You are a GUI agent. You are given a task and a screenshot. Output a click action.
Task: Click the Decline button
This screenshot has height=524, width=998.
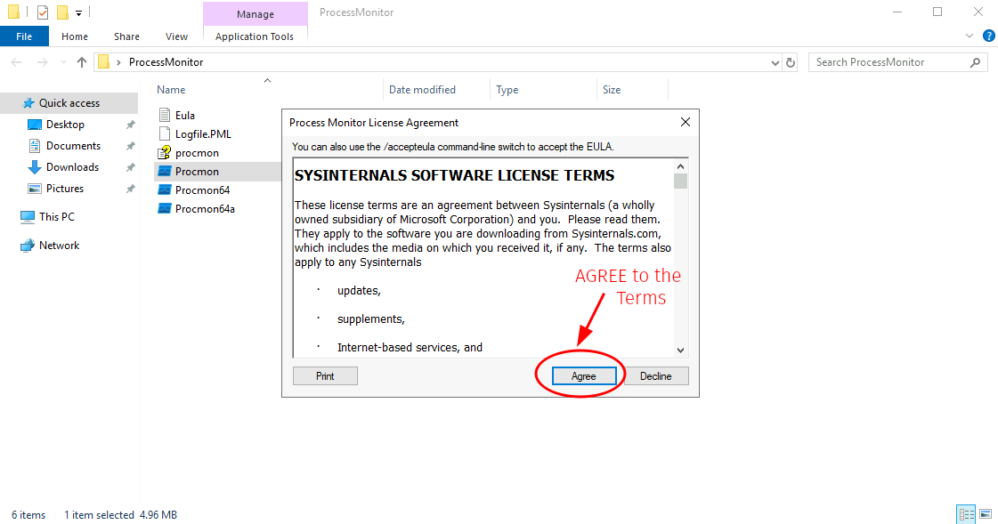pyautogui.click(x=655, y=376)
